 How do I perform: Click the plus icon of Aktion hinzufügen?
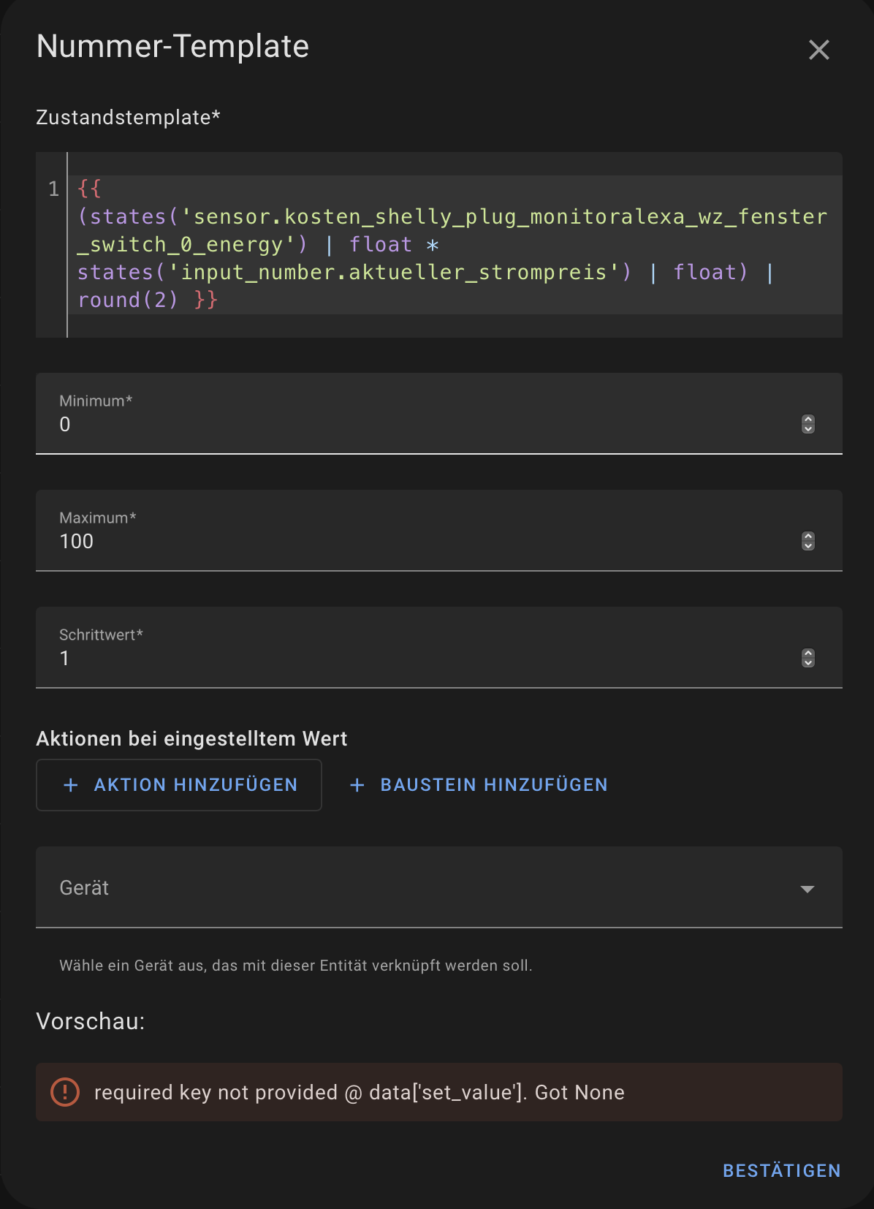71,785
